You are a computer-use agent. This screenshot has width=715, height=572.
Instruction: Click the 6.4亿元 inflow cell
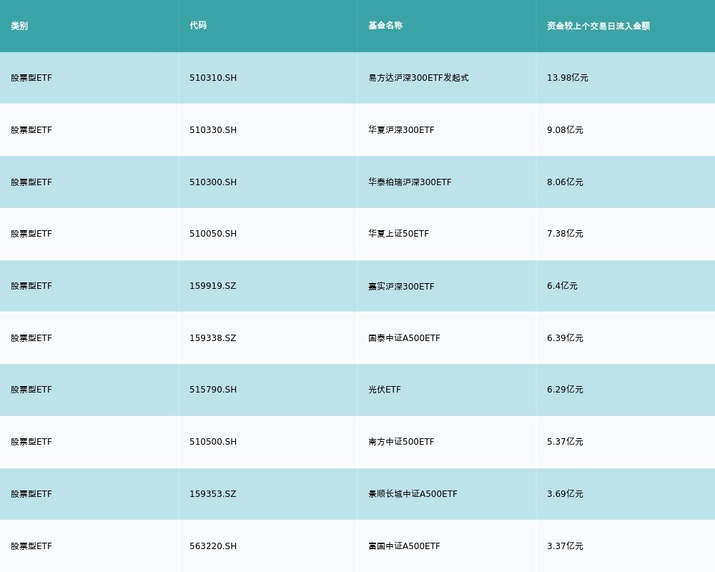click(x=562, y=286)
